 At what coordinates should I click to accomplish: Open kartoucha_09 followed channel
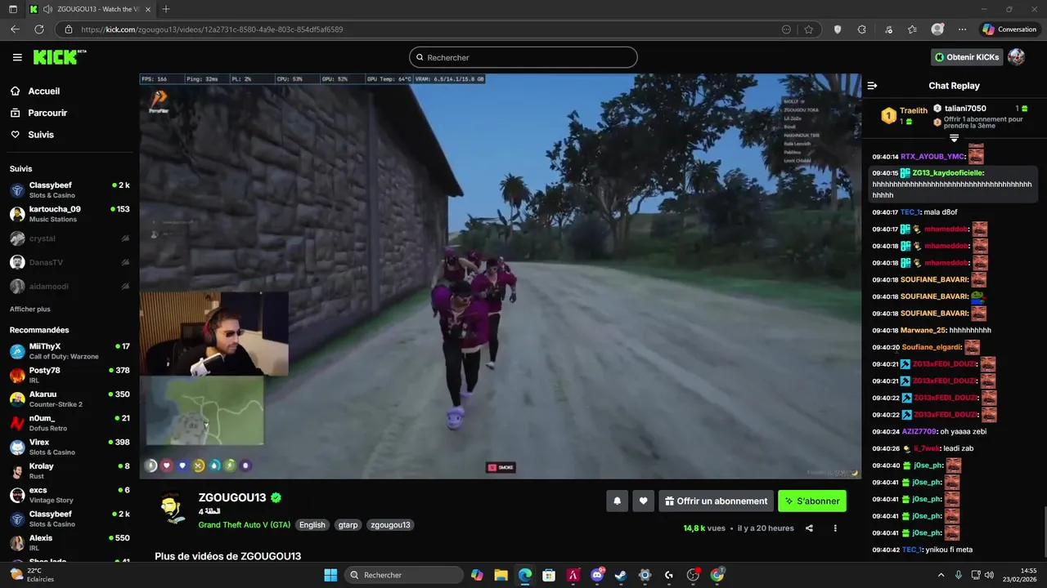(x=70, y=214)
